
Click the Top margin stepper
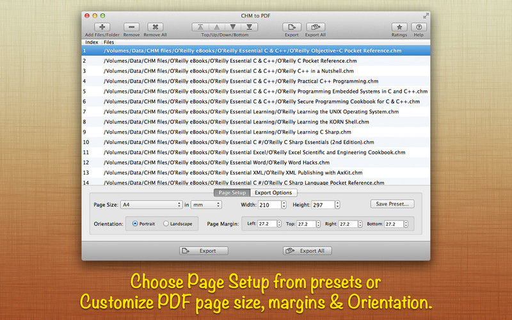tap(318, 224)
